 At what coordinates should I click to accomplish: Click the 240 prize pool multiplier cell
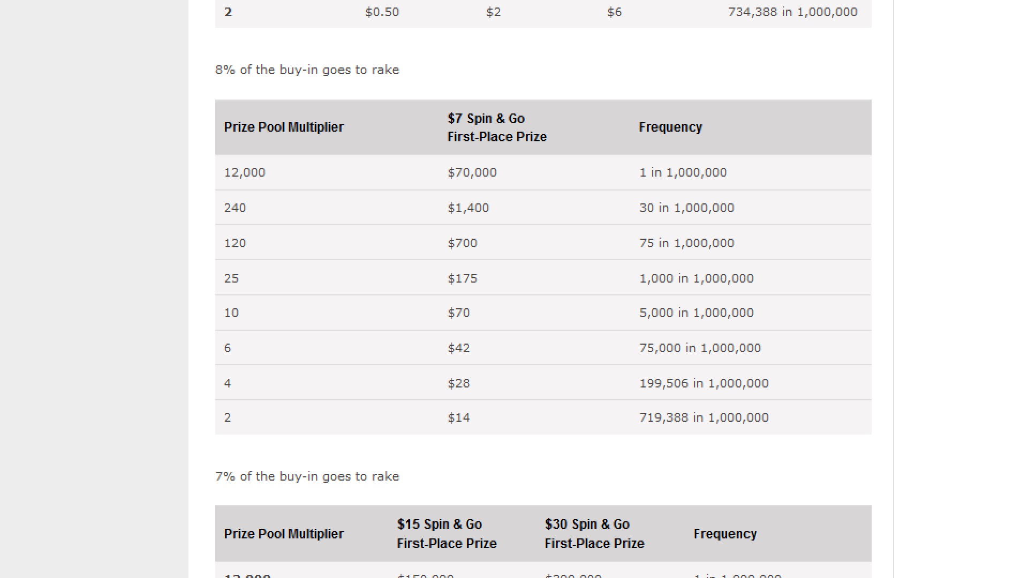[x=235, y=208]
